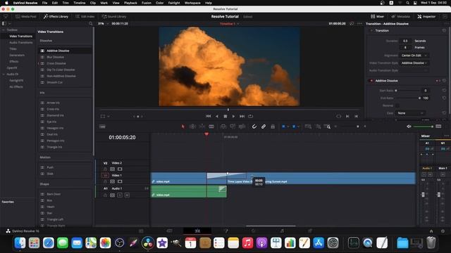
Task: Toggle the Position Lock padlock icon
Action: (273, 126)
